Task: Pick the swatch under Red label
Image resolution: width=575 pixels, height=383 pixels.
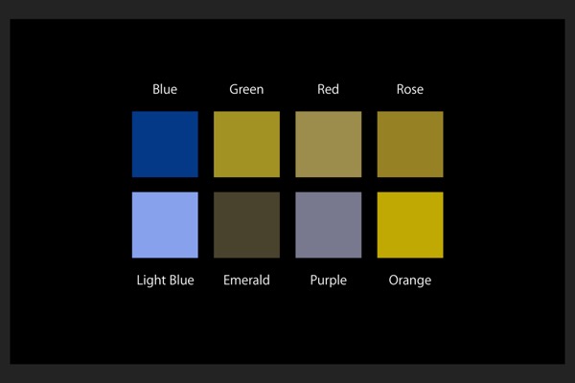Action: click(329, 145)
